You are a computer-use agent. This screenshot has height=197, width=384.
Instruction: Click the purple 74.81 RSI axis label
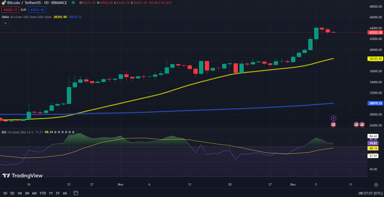(373, 143)
